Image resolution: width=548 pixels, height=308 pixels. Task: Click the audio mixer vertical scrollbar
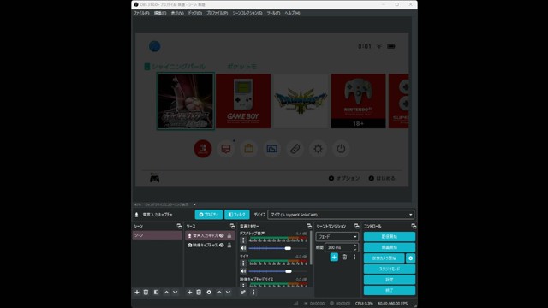tap(311, 248)
